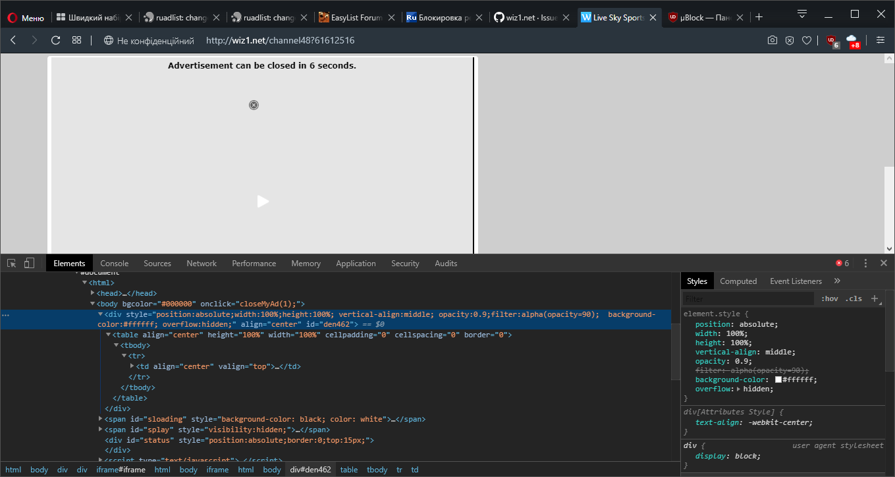
Task: Toggle the .cls class editor
Action: pos(854,298)
